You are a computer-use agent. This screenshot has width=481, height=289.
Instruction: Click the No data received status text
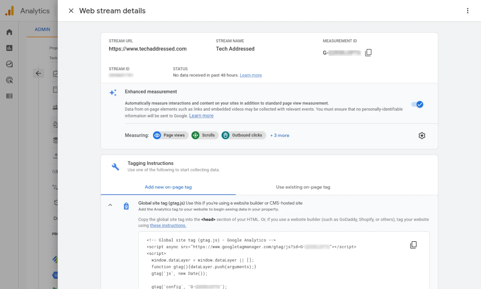206,75
